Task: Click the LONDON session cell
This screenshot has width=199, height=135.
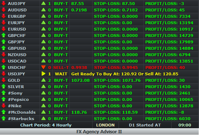Action: [105, 125]
